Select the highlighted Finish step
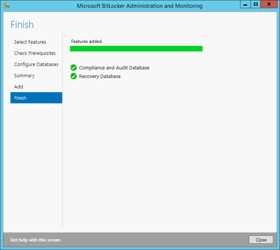This screenshot has width=280, height=250. click(36, 98)
